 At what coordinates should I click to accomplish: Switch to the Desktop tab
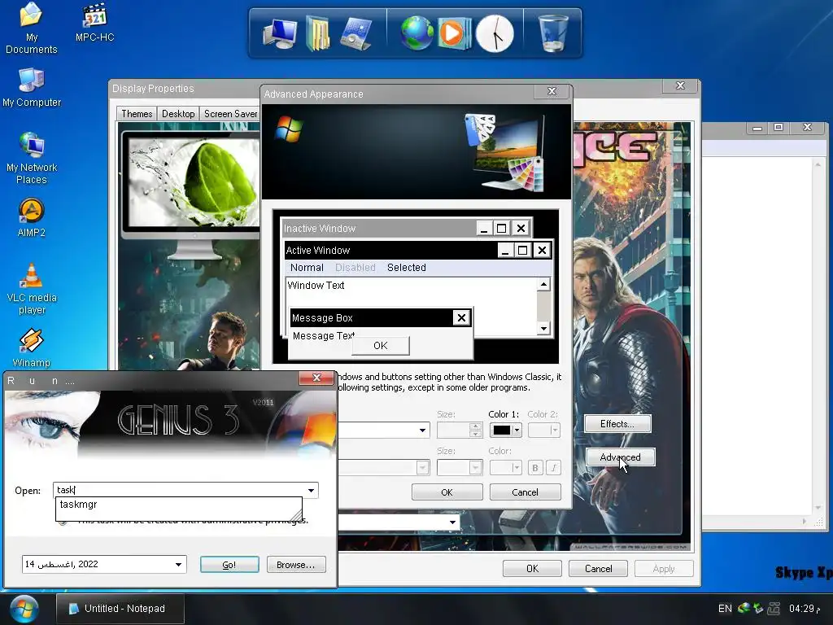click(x=178, y=114)
